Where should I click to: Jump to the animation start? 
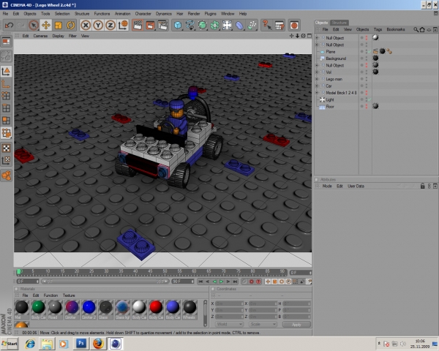[x=200, y=282]
